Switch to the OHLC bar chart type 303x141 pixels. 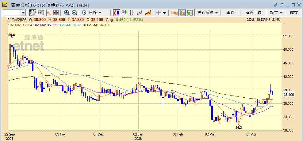[132, 13]
